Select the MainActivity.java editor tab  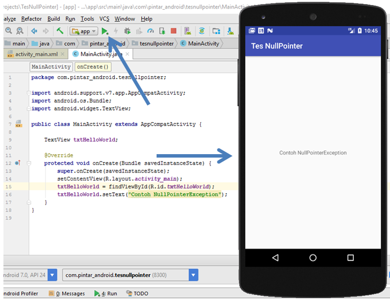click(102, 54)
